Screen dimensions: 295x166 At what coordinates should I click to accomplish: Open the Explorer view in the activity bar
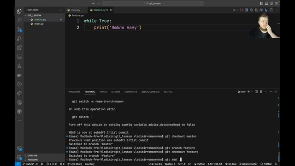19,11
